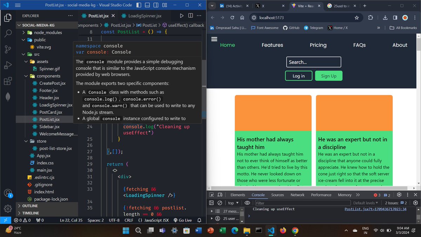The height and width of the screenshot is (237, 421).
Task: Open Source Control view in VS Code
Action: [x=8, y=50]
